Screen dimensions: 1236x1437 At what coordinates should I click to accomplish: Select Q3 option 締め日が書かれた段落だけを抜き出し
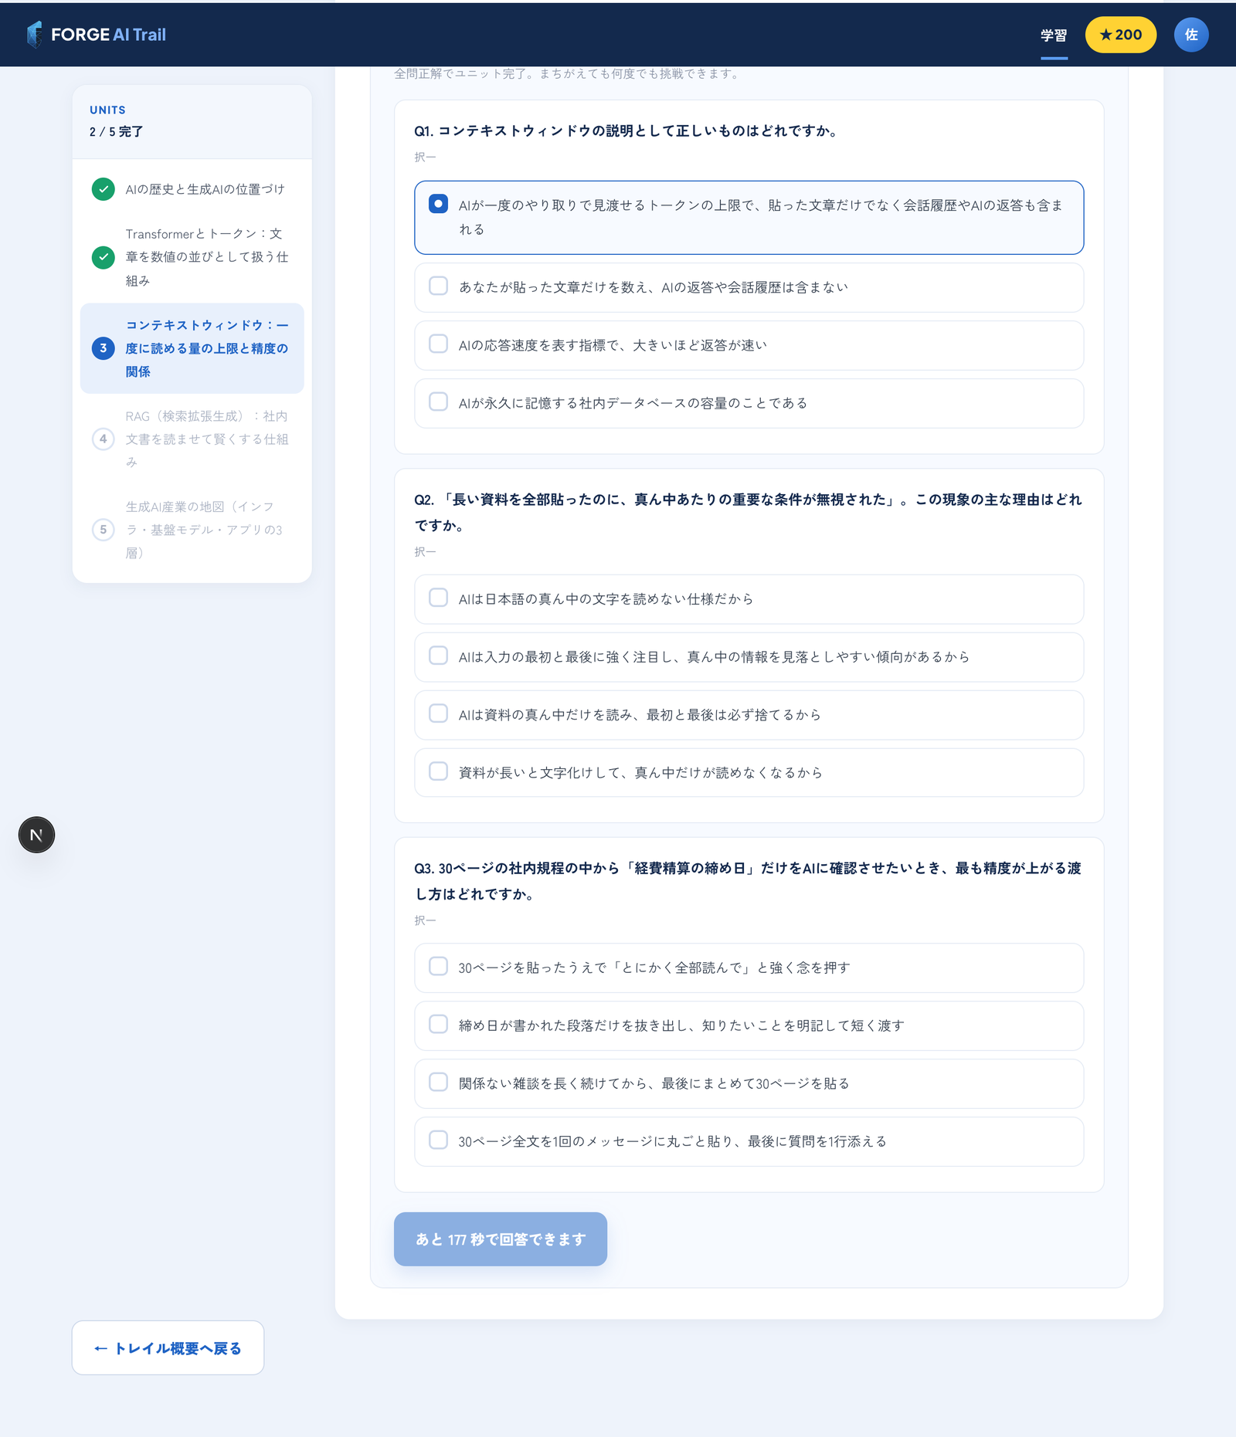coord(749,1025)
